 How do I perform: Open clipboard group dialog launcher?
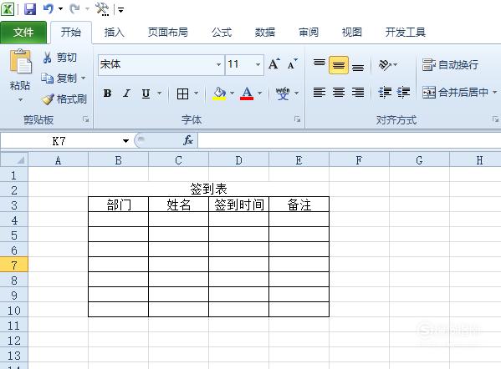pos(85,119)
